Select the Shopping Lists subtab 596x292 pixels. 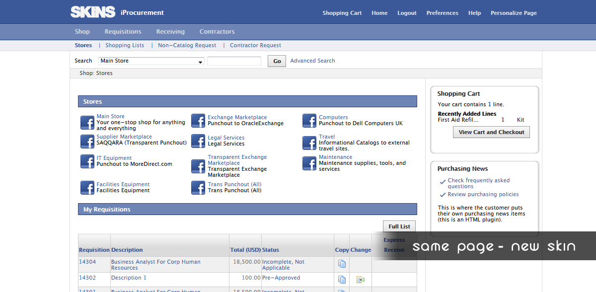[125, 45]
